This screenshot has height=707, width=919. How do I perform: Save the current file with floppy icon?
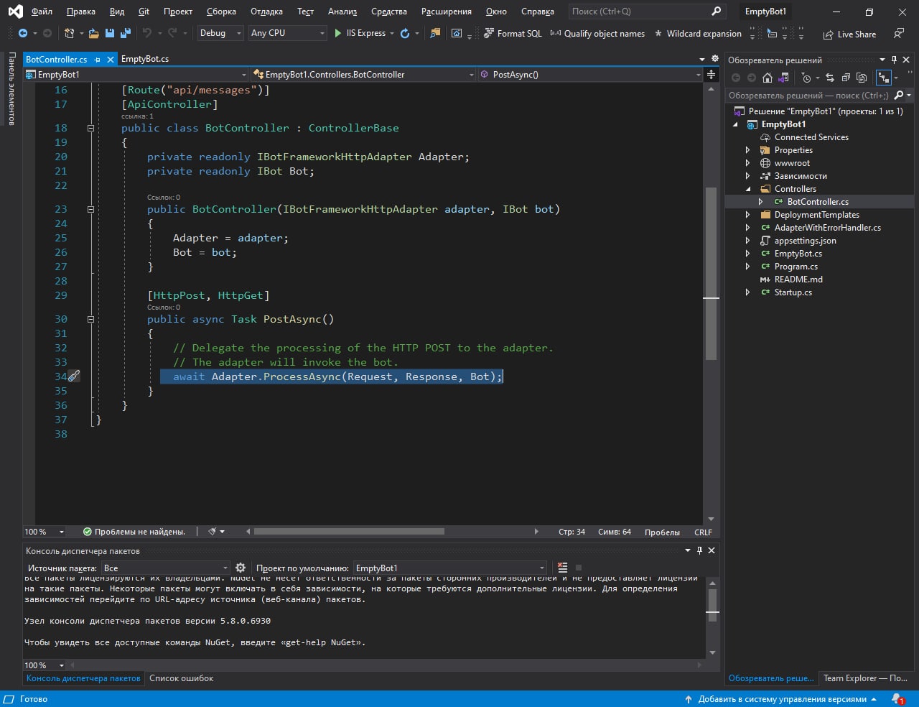tap(110, 33)
